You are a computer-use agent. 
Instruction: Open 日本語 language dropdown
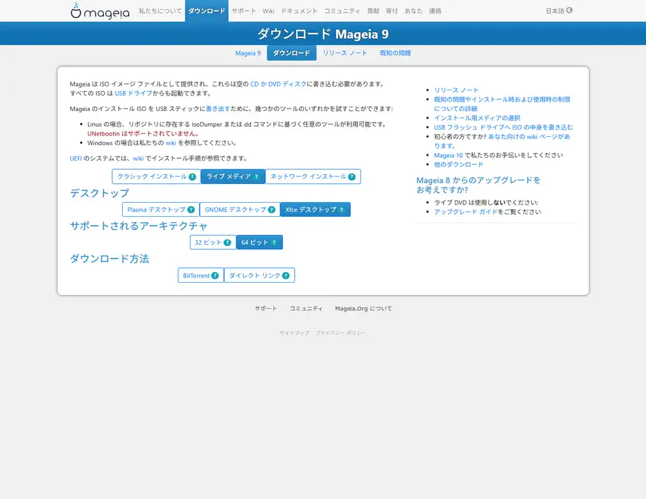(x=559, y=11)
